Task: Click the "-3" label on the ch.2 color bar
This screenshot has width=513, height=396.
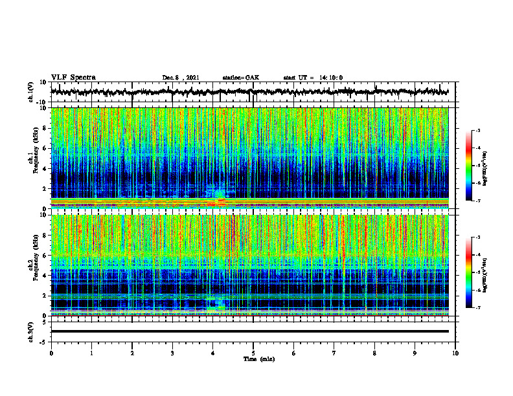Action: pos(478,237)
